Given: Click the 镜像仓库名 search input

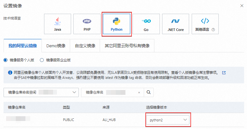Looking at the screenshot, I should click(x=113, y=92).
